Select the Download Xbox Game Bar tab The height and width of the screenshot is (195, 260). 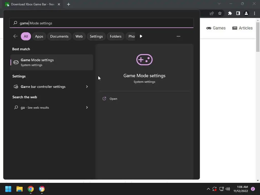32,4
